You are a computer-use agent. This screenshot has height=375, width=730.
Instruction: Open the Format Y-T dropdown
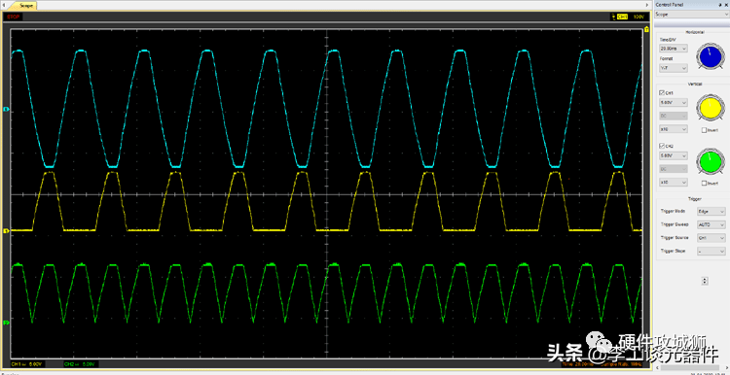point(674,68)
